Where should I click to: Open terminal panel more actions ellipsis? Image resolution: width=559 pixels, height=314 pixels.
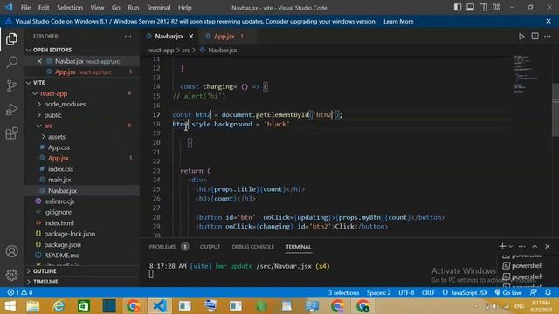point(522,246)
